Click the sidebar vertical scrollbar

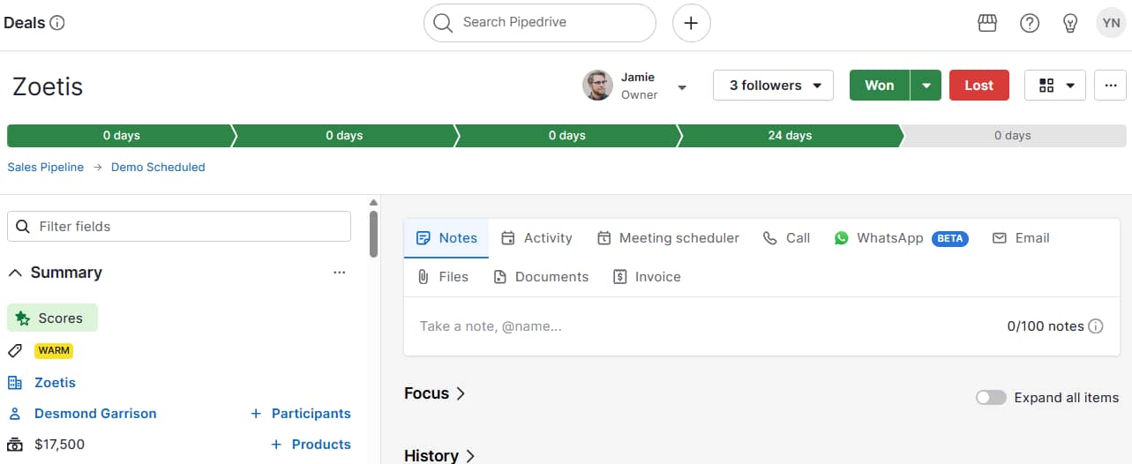[374, 234]
